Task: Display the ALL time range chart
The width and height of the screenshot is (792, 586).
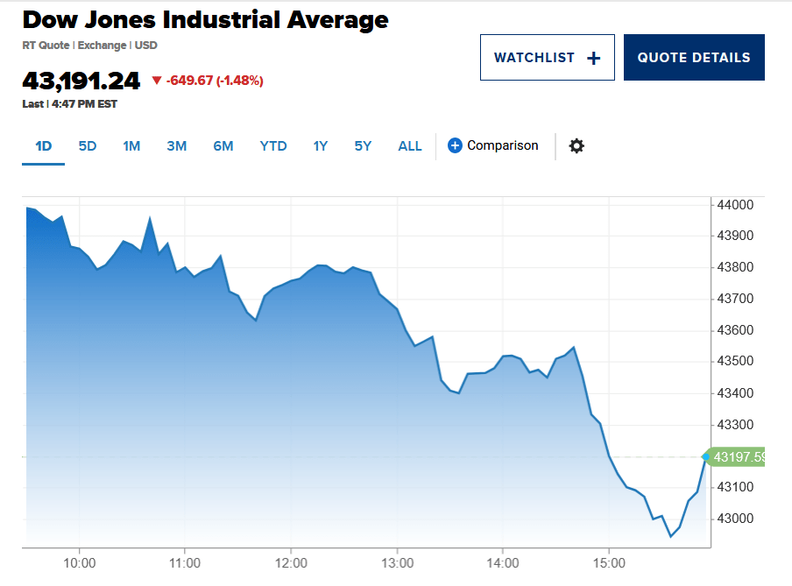Action: pyautogui.click(x=410, y=146)
